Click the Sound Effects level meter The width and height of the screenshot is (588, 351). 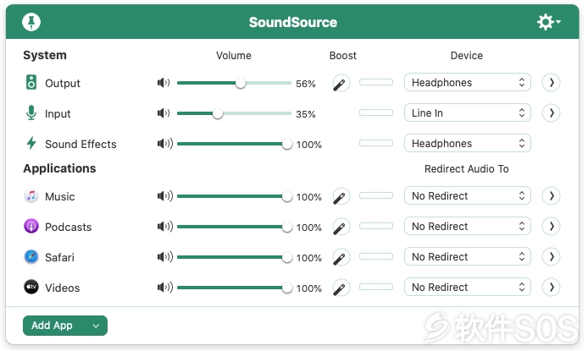click(376, 143)
